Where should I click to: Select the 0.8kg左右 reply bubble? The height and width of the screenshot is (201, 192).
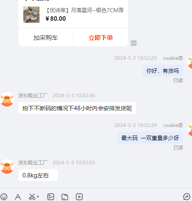point(38,175)
